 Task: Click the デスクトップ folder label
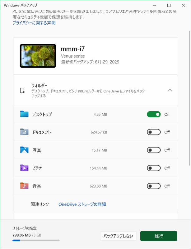42,114
